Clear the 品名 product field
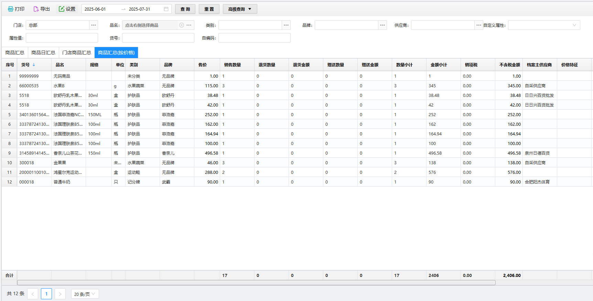Viewport: 593px width, 301px height. (x=182, y=25)
